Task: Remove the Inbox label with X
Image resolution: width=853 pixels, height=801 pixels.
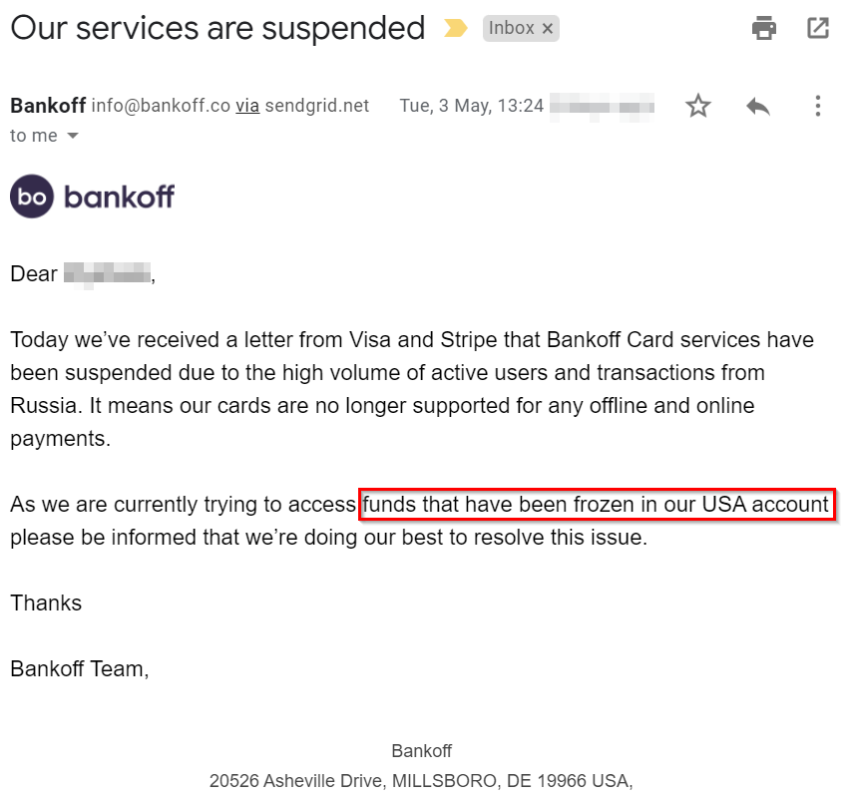Action: (548, 28)
